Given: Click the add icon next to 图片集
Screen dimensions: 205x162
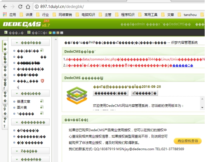Looking at the screenshot, I should (42, 107).
